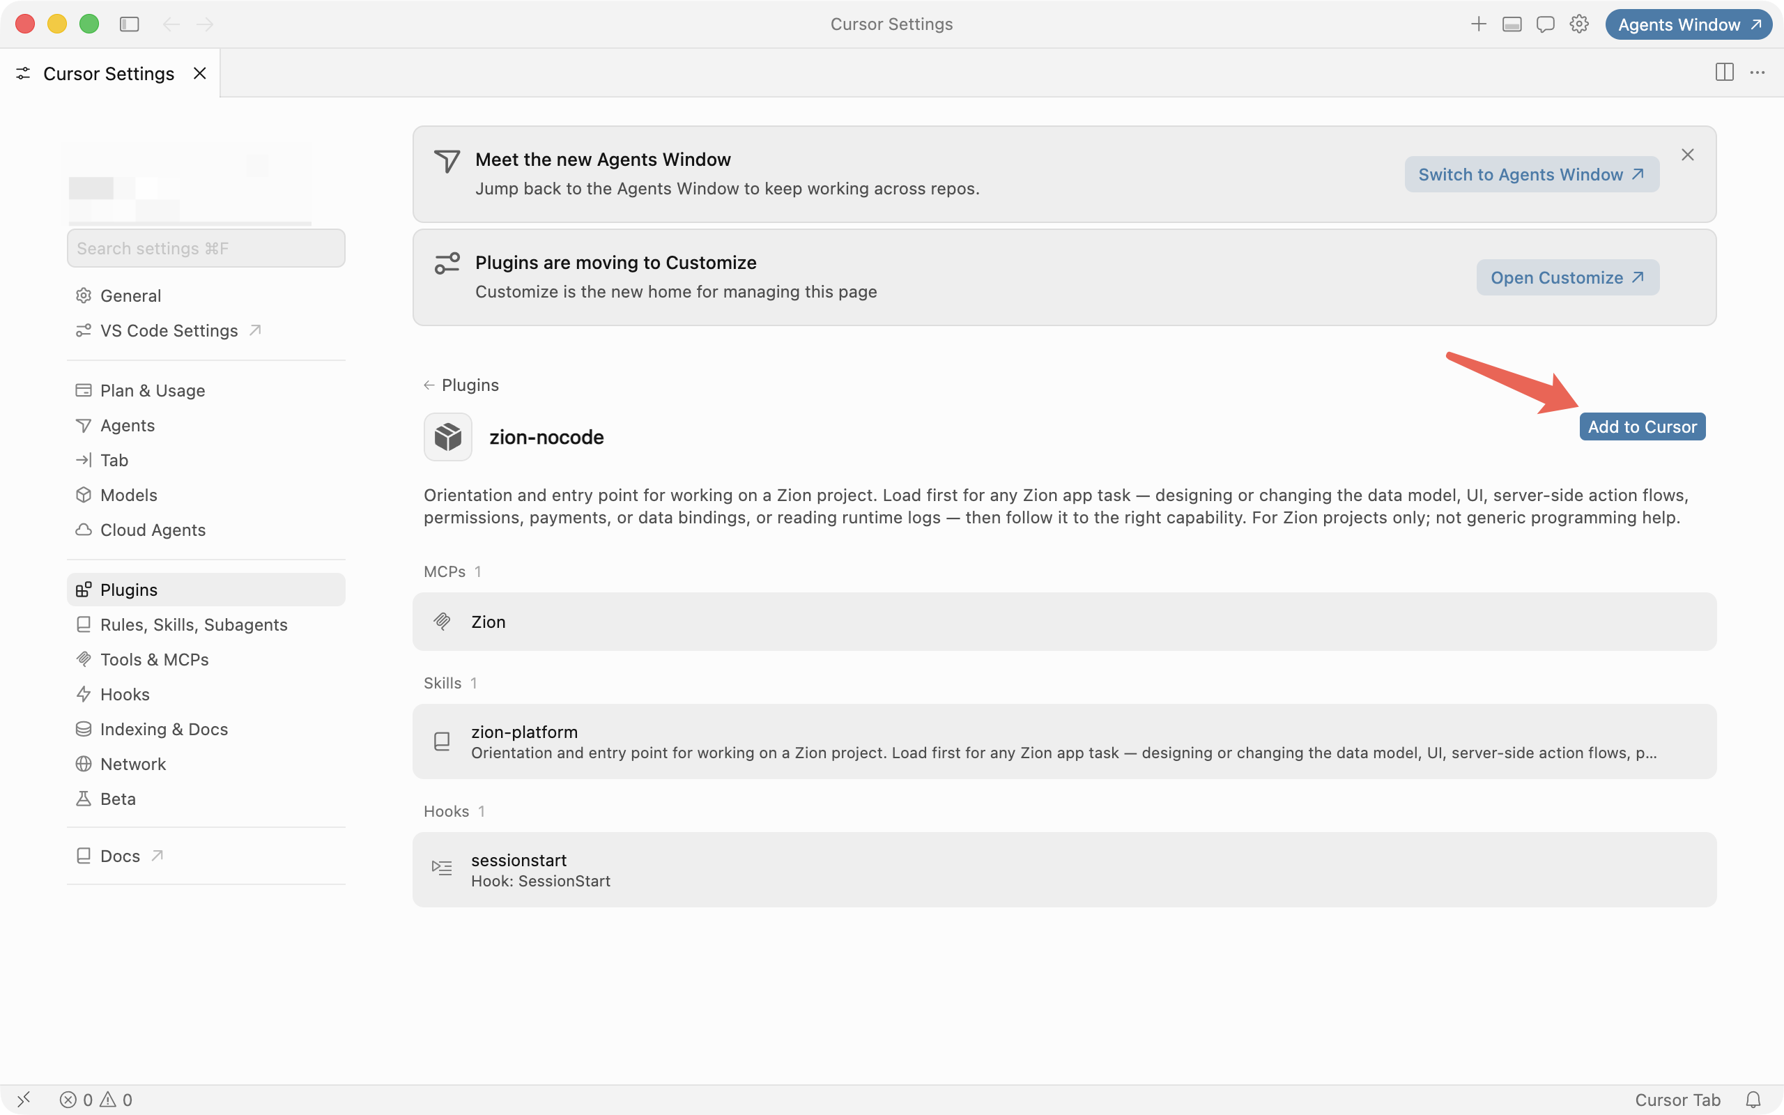
Task: Click the Zion MCP icon
Action: [442, 622]
